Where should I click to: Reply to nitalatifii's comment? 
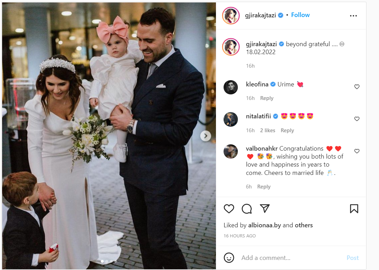tap(287, 130)
